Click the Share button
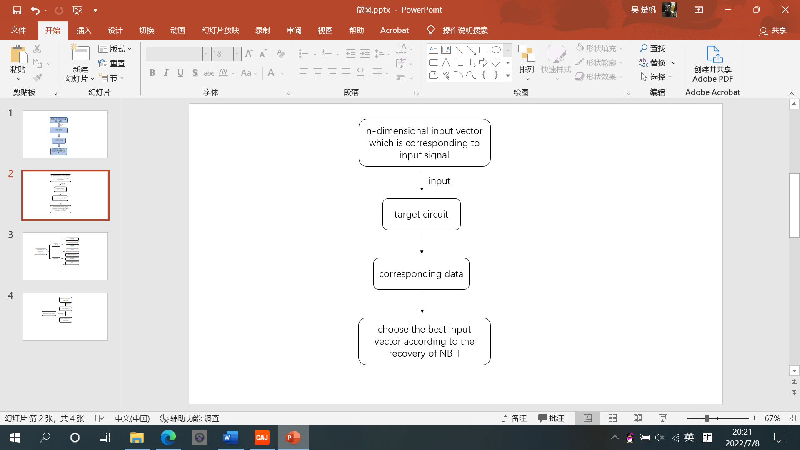 point(773,30)
